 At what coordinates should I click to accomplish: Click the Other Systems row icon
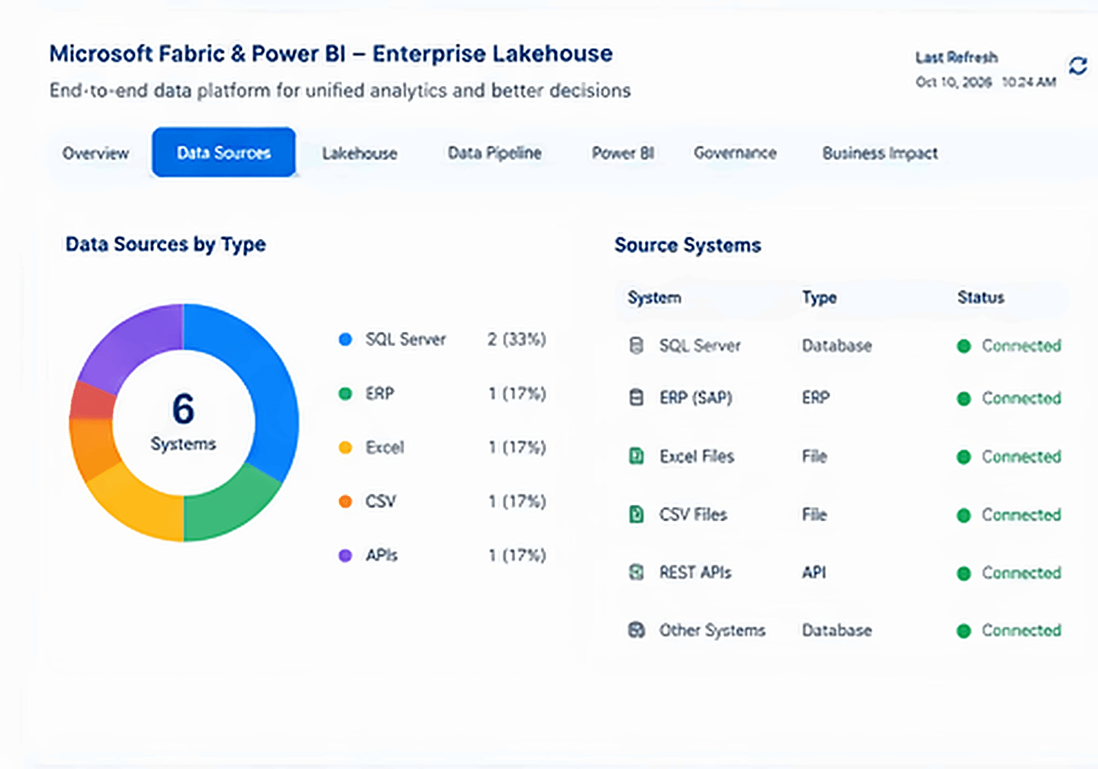[637, 630]
